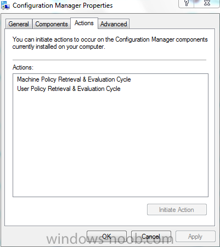The width and height of the screenshot is (220, 247).
Task: Click the Configuration Manager title bar icon
Action: 5,5
